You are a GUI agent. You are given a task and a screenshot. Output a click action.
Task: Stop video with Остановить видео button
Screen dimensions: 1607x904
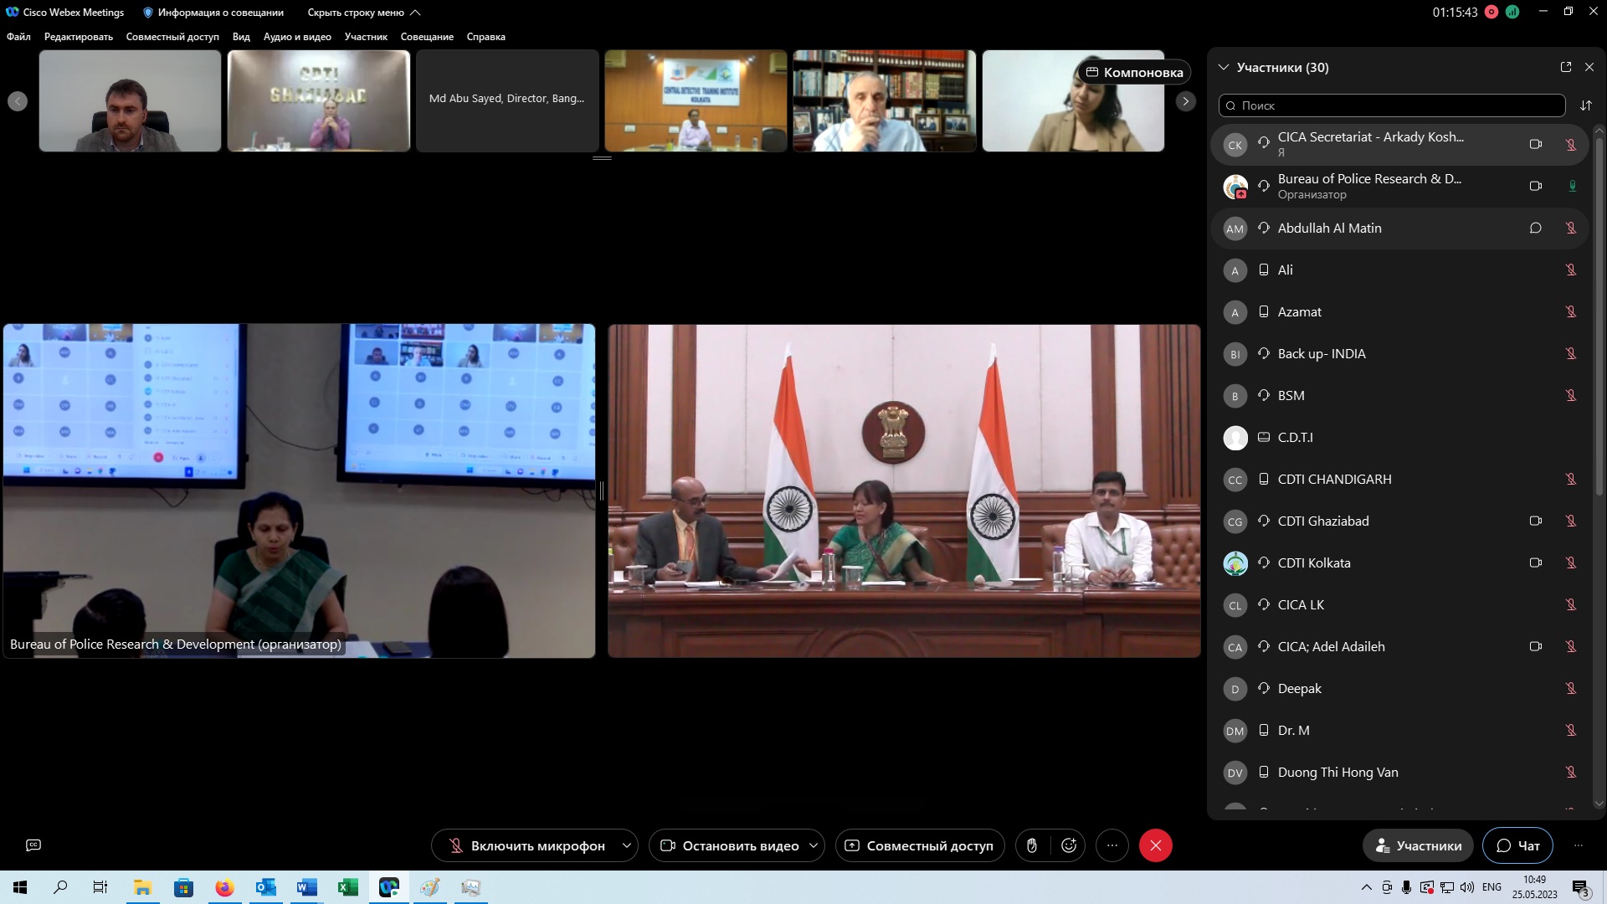pos(729,845)
